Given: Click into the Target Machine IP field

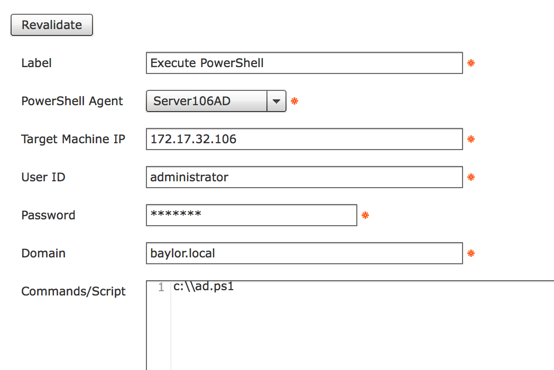Looking at the screenshot, I should pyautogui.click(x=304, y=139).
